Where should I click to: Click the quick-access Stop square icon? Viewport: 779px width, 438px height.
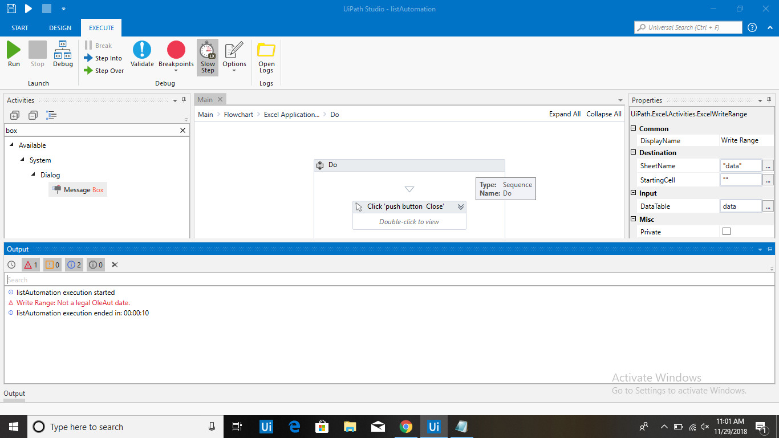pyautogui.click(x=47, y=9)
